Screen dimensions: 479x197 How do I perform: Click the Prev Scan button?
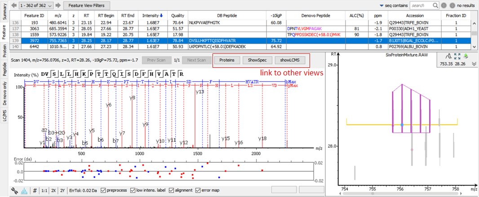pos(156,60)
